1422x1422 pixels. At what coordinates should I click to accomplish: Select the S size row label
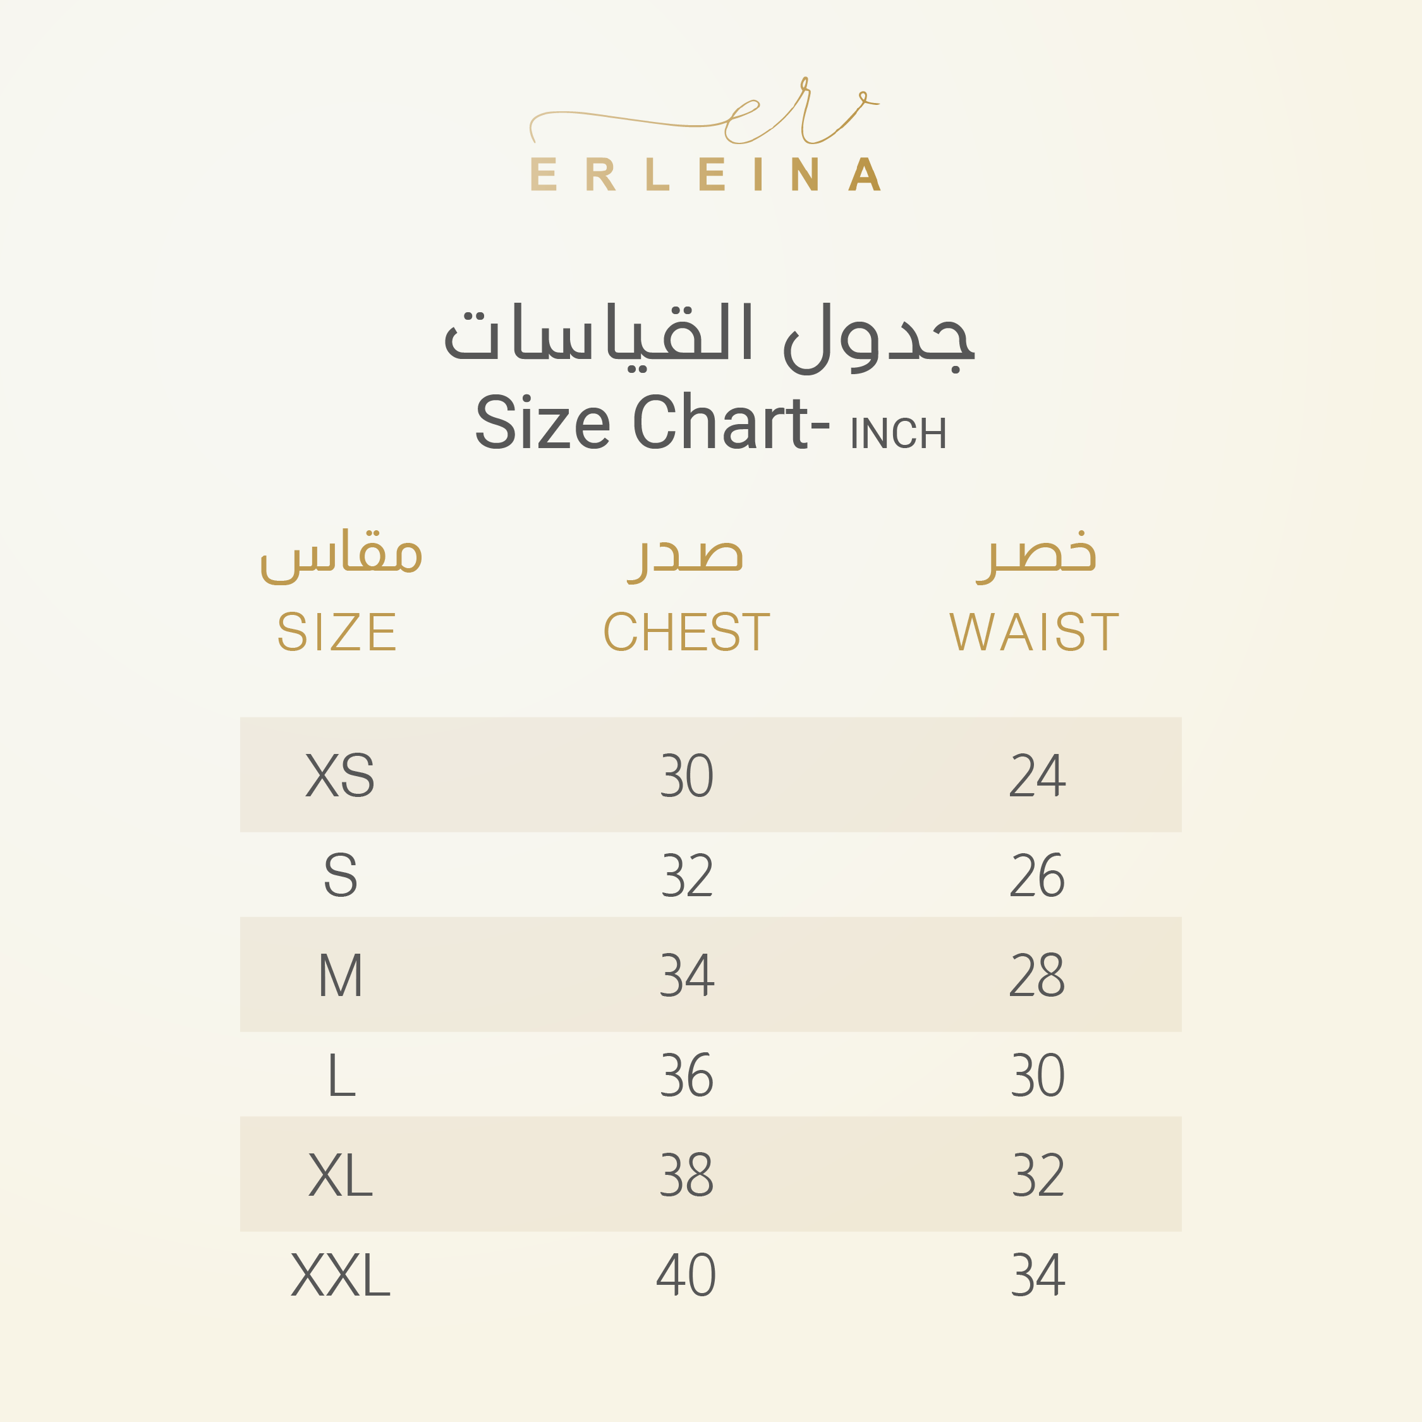[340, 876]
